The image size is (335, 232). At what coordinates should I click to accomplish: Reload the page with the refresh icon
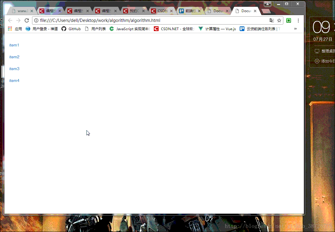pyautogui.click(x=27, y=20)
